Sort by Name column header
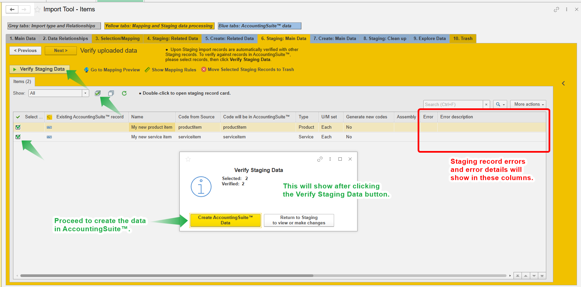 pos(152,117)
